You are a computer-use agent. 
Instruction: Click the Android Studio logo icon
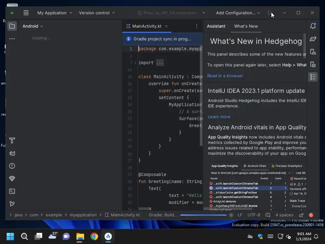12,13
